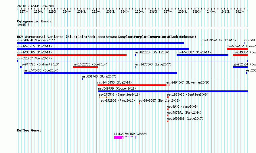This screenshot has width=256, height=153.
Task: Select the red nsv1038386 loss bar
Action: click(72, 55)
